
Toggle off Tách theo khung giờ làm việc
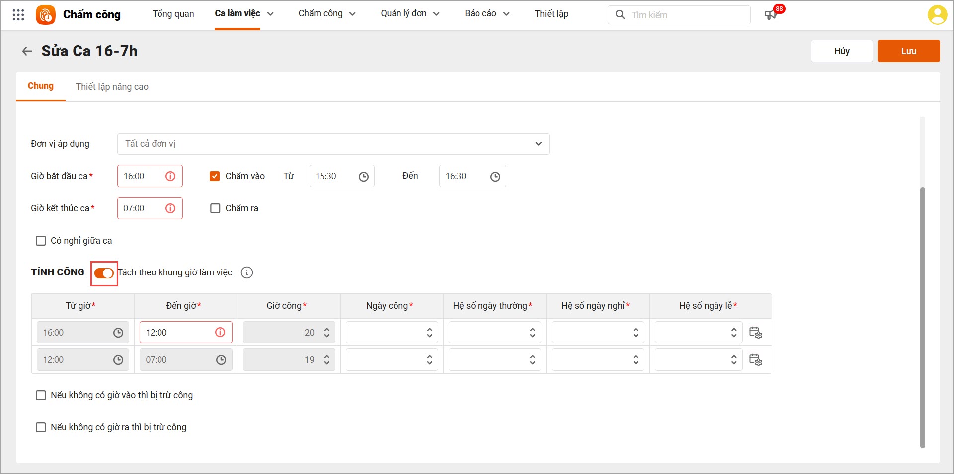104,273
